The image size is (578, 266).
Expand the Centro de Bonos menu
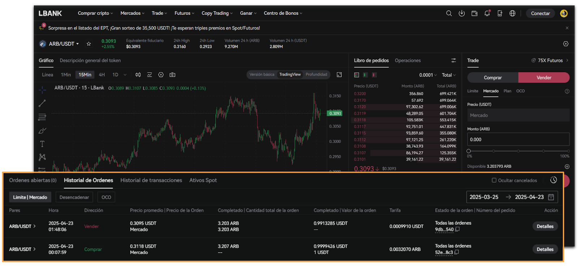pos(283,13)
